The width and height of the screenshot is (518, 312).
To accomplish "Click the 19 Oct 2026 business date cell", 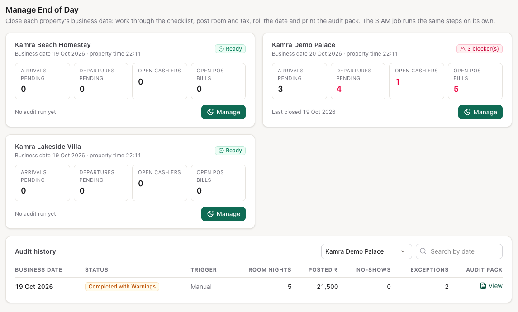I will click(34, 287).
